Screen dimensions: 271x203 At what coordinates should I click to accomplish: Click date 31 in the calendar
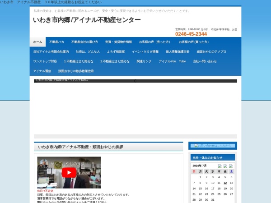click(x=213, y=200)
